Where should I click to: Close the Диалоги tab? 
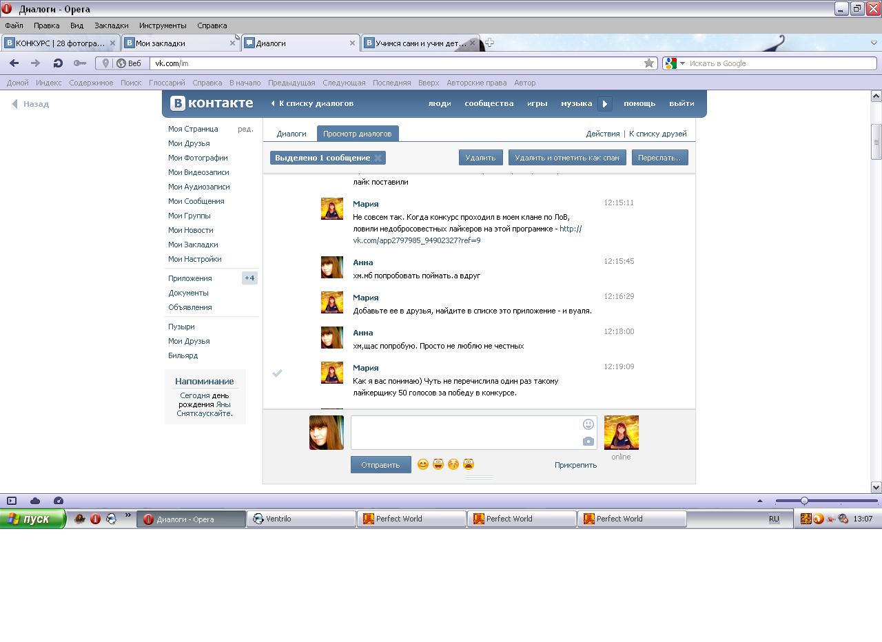[x=353, y=43]
